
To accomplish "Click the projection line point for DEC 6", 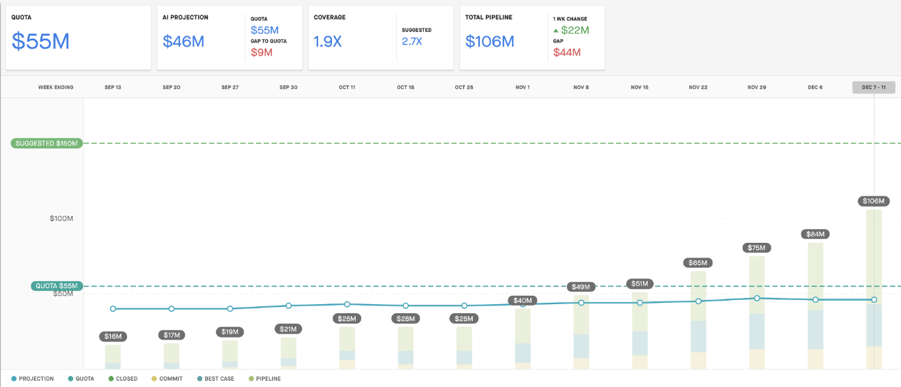I will click(x=815, y=299).
